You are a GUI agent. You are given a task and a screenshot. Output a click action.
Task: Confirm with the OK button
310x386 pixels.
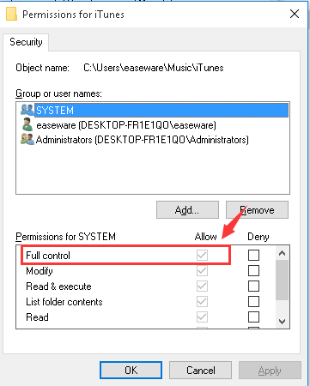point(131,371)
